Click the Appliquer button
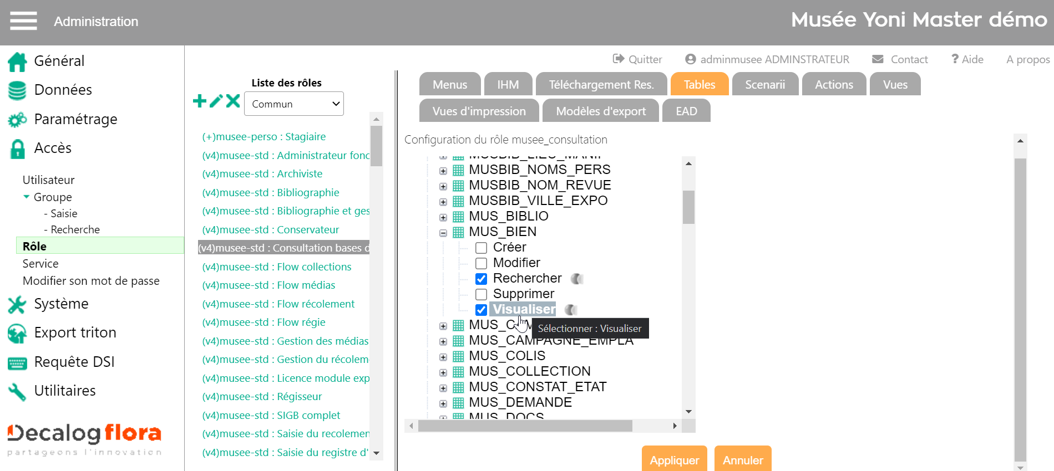This screenshot has width=1054, height=471. click(674, 460)
